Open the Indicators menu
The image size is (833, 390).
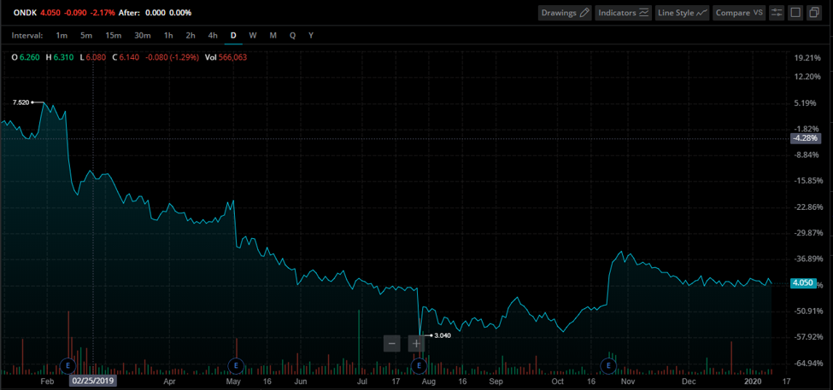625,13
